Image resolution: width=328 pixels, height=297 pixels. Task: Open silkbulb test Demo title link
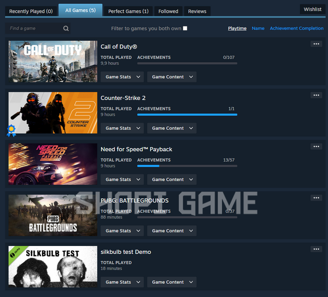tap(126, 252)
